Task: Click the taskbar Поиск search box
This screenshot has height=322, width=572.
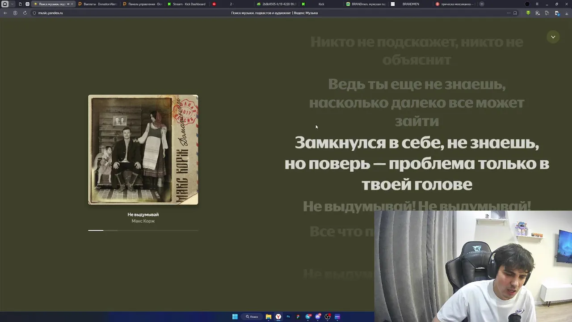Action: pos(252,317)
